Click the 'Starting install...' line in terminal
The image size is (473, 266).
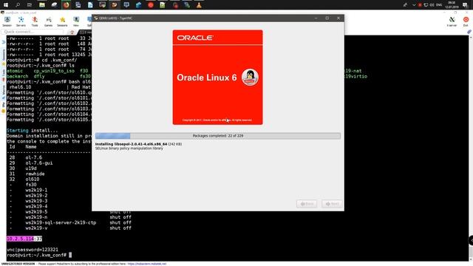click(x=33, y=131)
